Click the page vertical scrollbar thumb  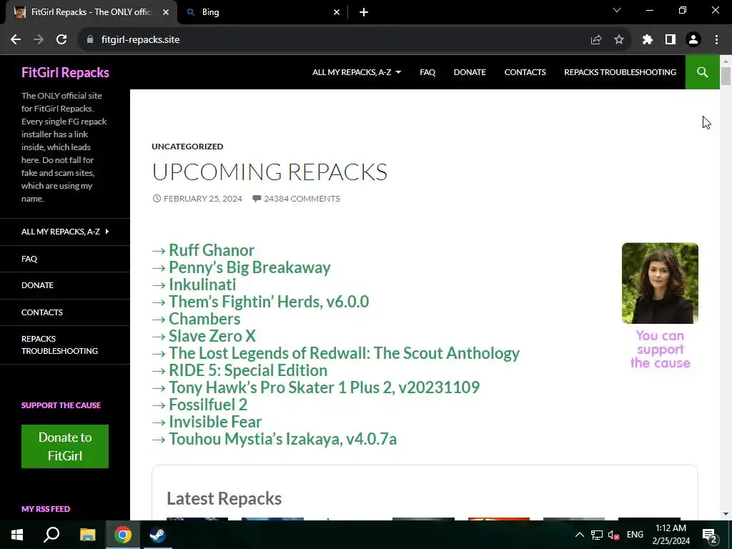tap(726, 76)
